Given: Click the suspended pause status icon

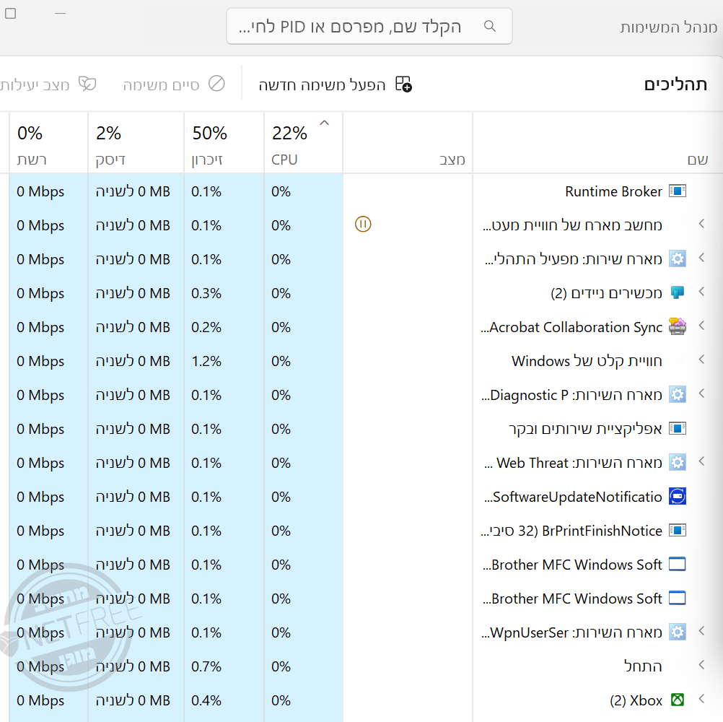Looking at the screenshot, I should (363, 225).
